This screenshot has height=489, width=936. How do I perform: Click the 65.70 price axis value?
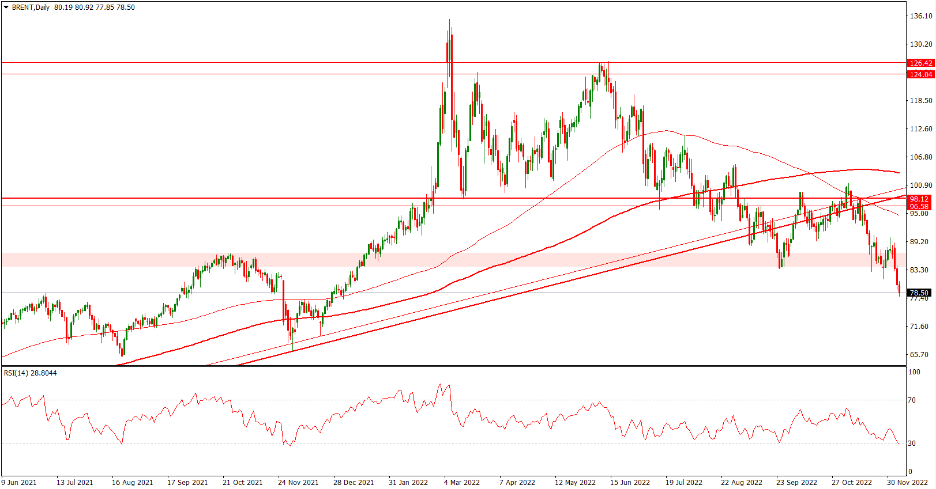[x=919, y=354]
